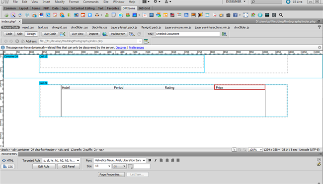Viewport: 323px width, 184px height.
Task: Open the Address history dropdown
Action: click(x=140, y=41)
